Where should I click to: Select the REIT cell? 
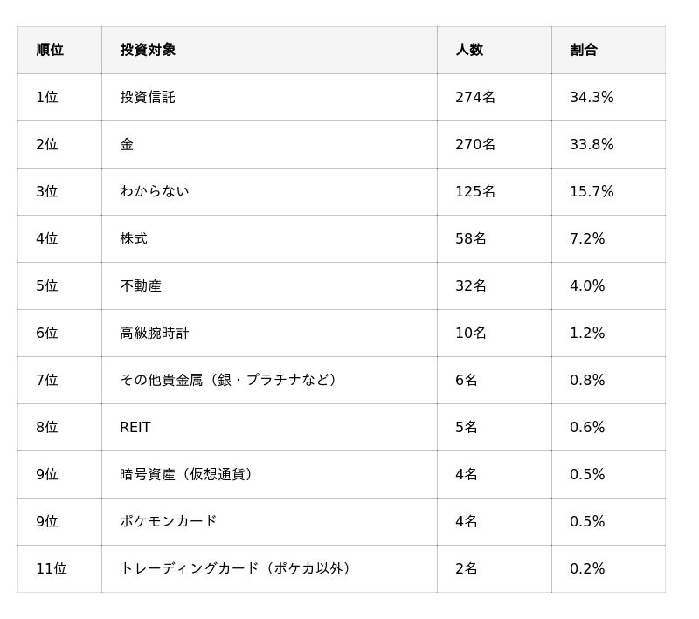coord(135,427)
